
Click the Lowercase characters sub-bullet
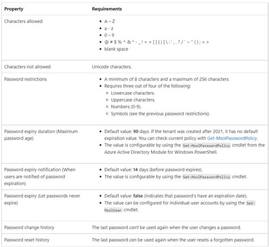tap(133, 93)
